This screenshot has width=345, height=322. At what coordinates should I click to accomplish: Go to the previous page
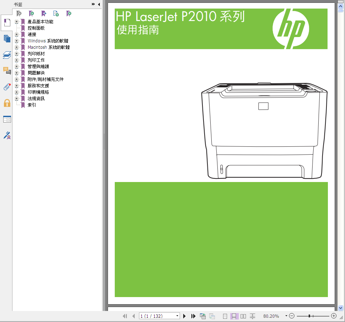[134, 316]
